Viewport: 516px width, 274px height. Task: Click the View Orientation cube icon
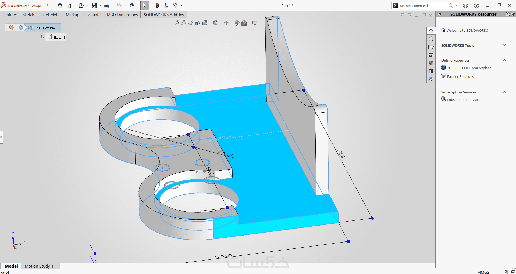click(x=205, y=23)
